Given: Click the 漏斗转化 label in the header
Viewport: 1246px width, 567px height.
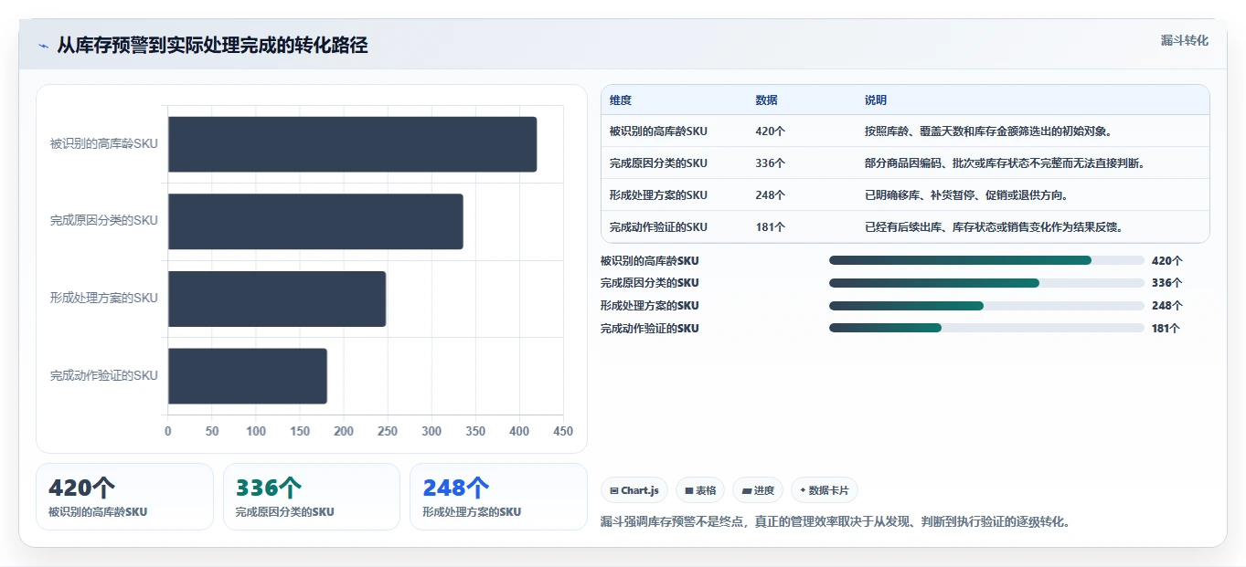Looking at the screenshot, I should point(1184,40).
